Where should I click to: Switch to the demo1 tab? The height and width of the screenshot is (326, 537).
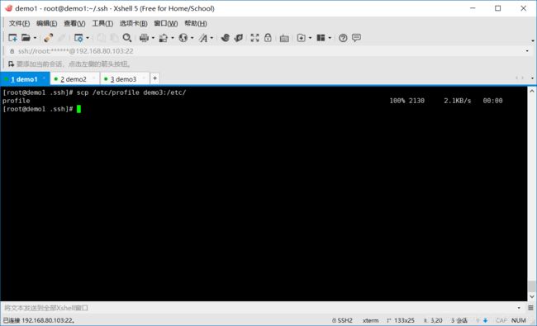tap(25, 79)
